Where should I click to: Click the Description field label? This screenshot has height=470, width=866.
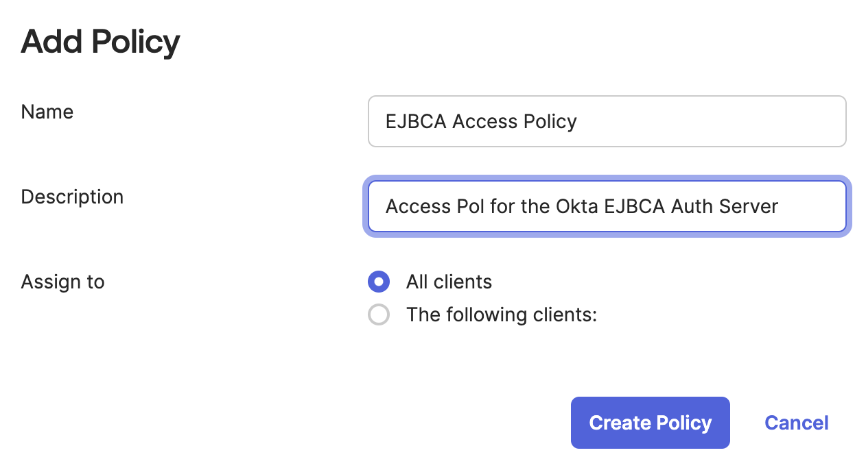pos(72,197)
